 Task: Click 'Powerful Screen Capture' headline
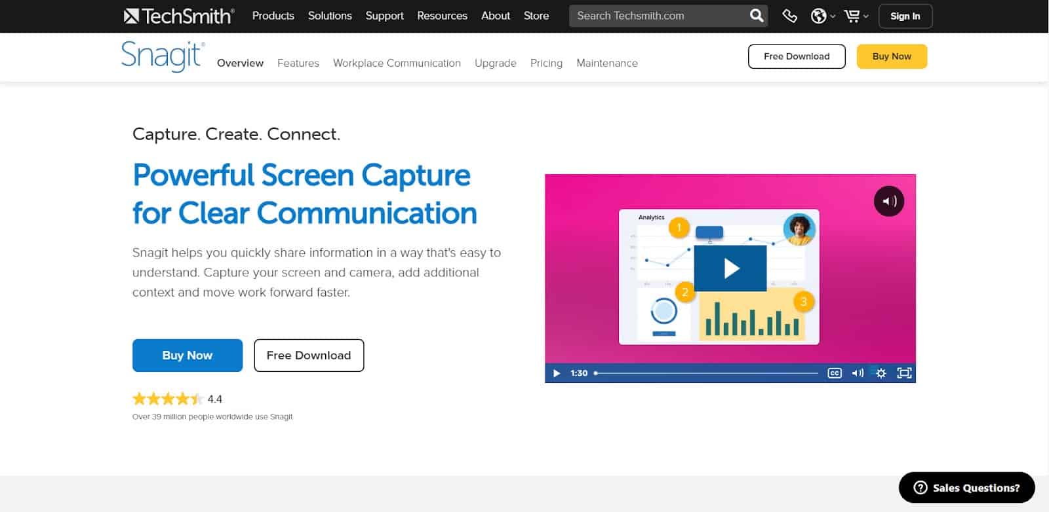coord(302,175)
